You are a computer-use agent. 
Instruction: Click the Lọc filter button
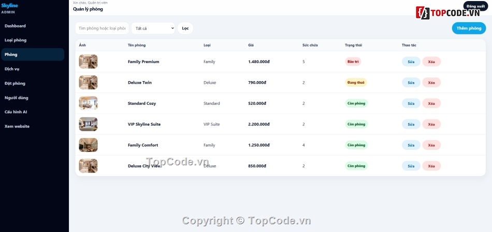point(185,28)
